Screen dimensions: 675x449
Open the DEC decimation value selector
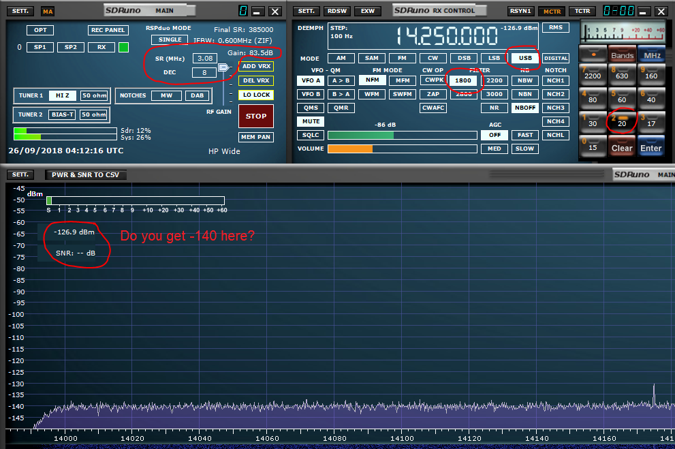(204, 72)
